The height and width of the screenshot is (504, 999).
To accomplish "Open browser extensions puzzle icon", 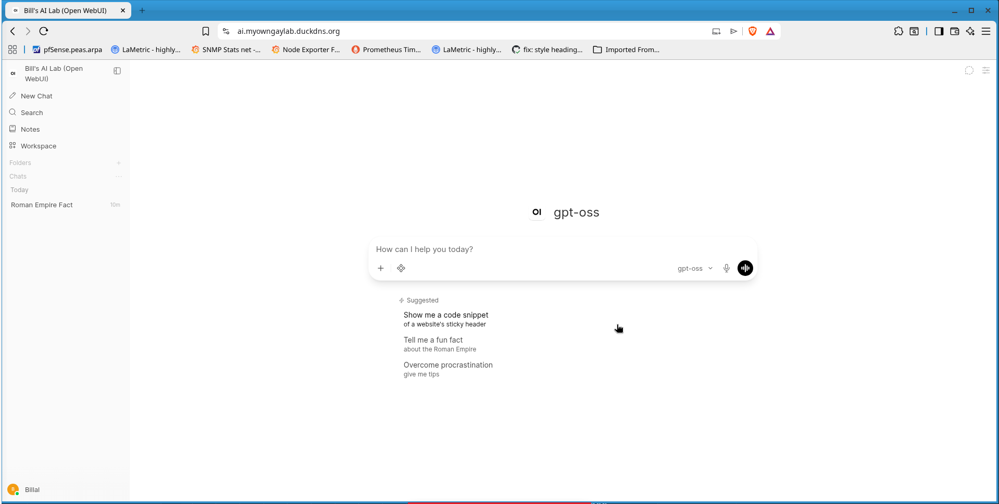I will click(x=898, y=31).
